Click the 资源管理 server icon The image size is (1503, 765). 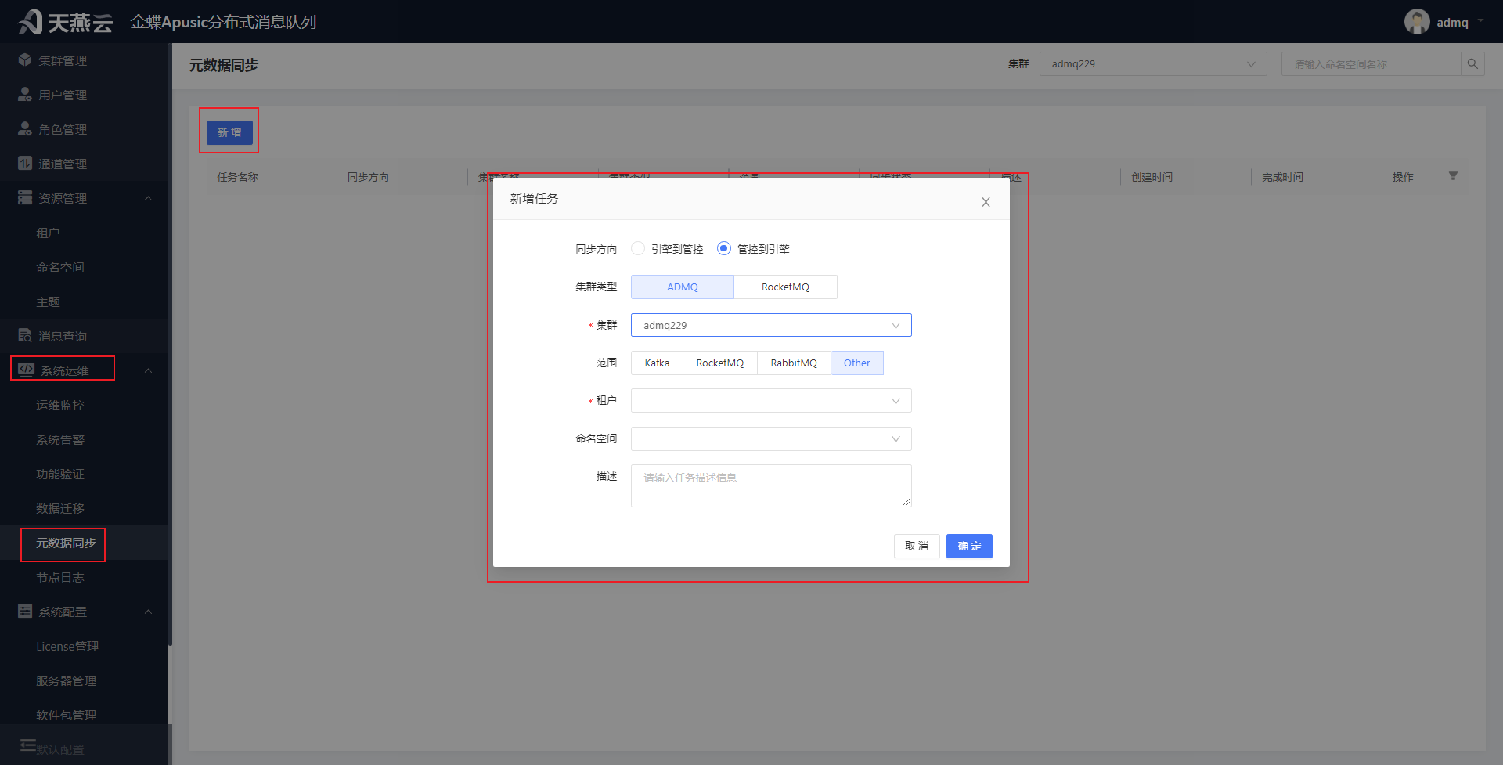click(25, 198)
